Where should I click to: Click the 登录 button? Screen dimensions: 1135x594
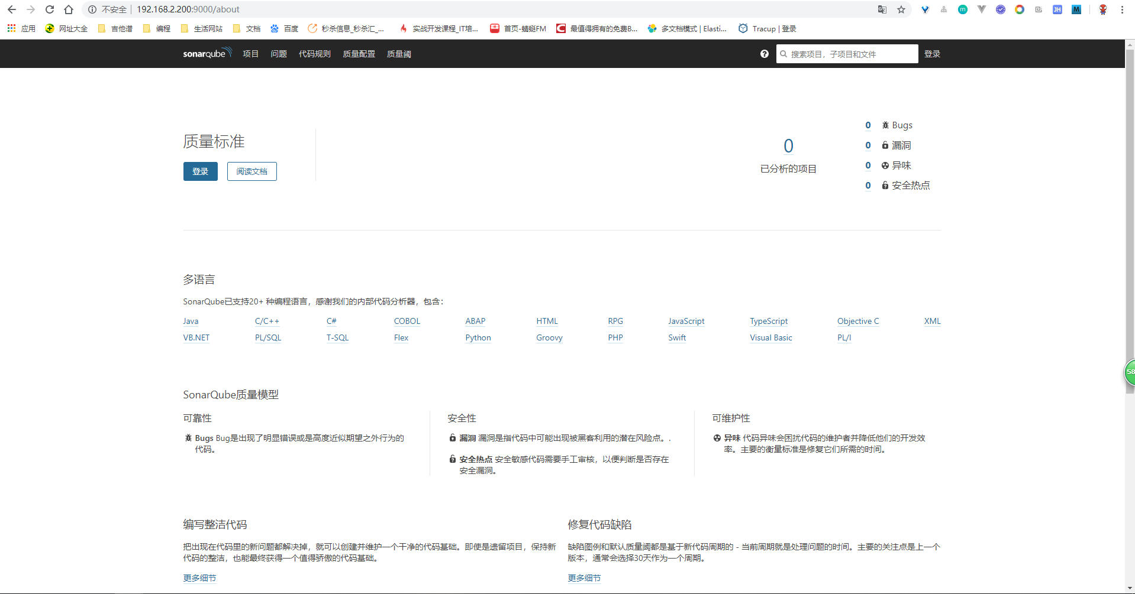[200, 171]
